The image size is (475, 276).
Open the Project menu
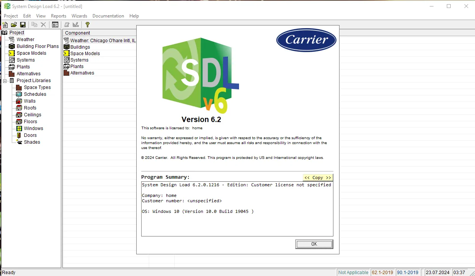[11, 16]
